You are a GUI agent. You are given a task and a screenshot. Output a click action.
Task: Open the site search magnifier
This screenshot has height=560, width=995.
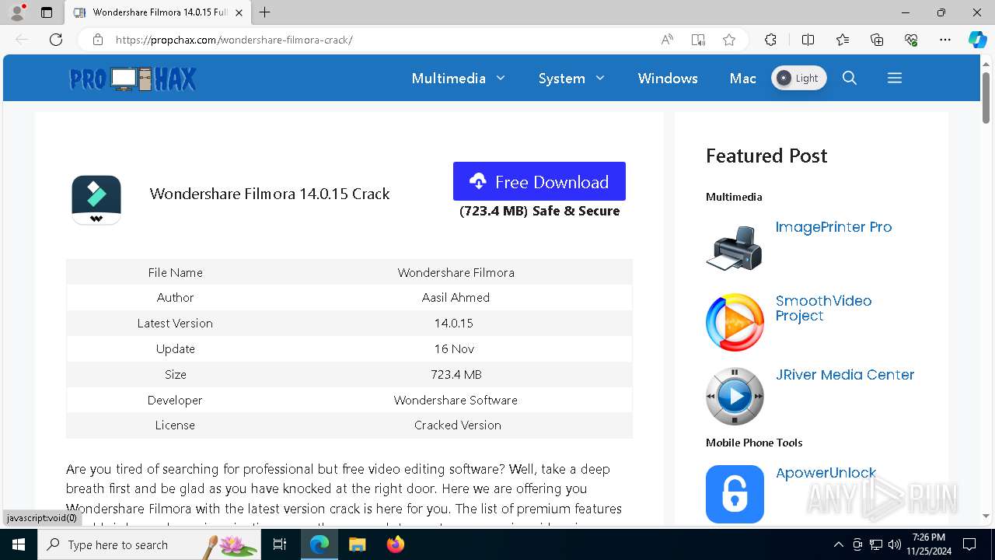[850, 78]
